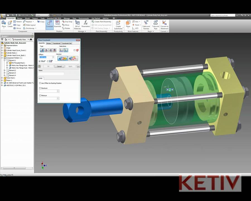The image size is (251, 201).
Task: Open InventorCAM 2010 ribbon tab
Action: (54, 18)
